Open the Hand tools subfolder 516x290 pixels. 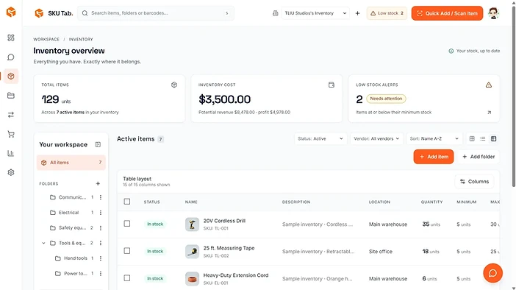[x=75, y=258]
